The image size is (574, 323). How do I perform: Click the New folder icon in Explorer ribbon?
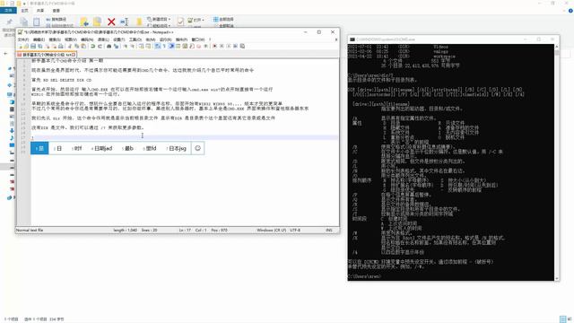[139, 22]
